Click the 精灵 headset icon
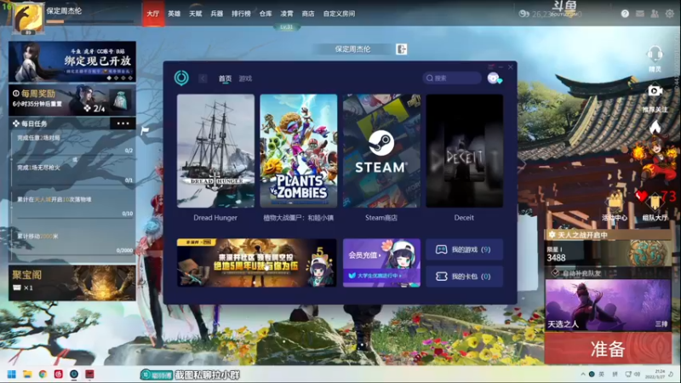This screenshot has height=383, width=681. tap(655, 55)
